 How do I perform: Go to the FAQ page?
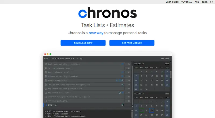pyautogui.click(x=197, y=2)
